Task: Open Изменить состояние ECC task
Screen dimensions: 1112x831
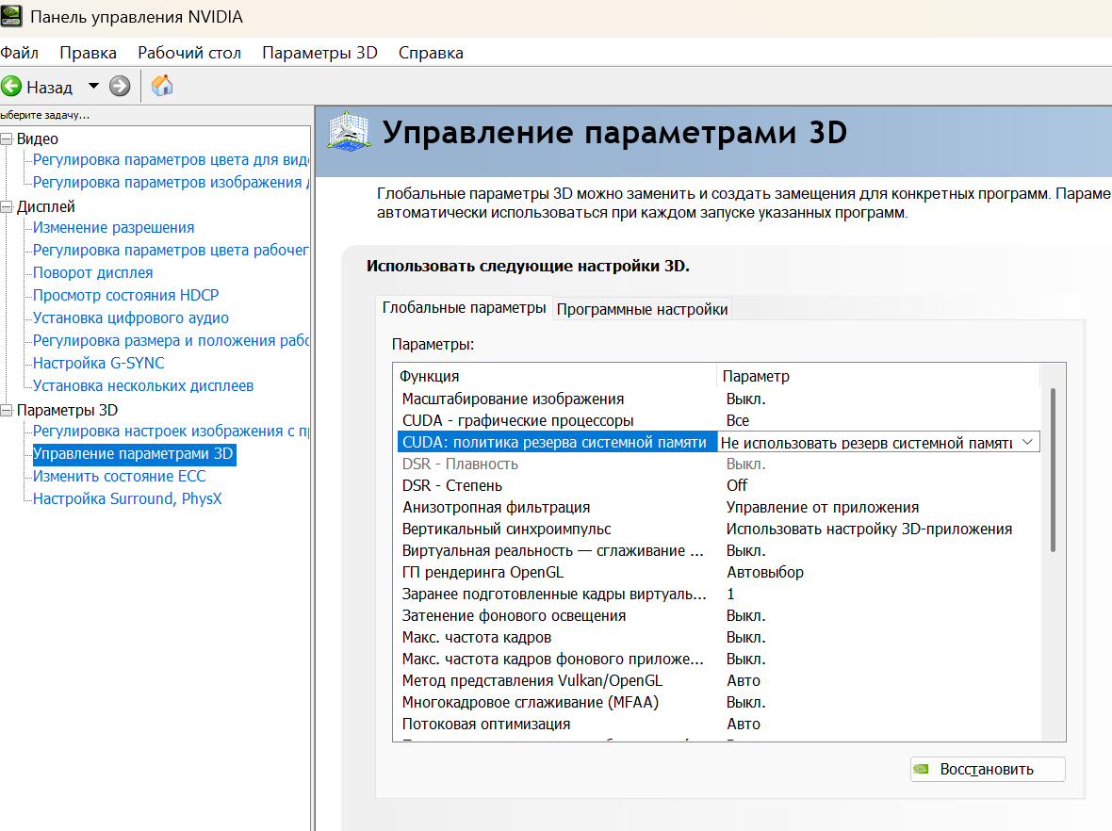Action: [119, 477]
